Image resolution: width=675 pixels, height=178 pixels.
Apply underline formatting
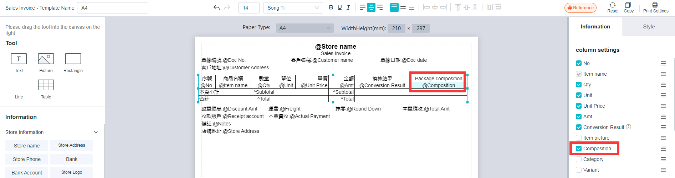point(339,7)
